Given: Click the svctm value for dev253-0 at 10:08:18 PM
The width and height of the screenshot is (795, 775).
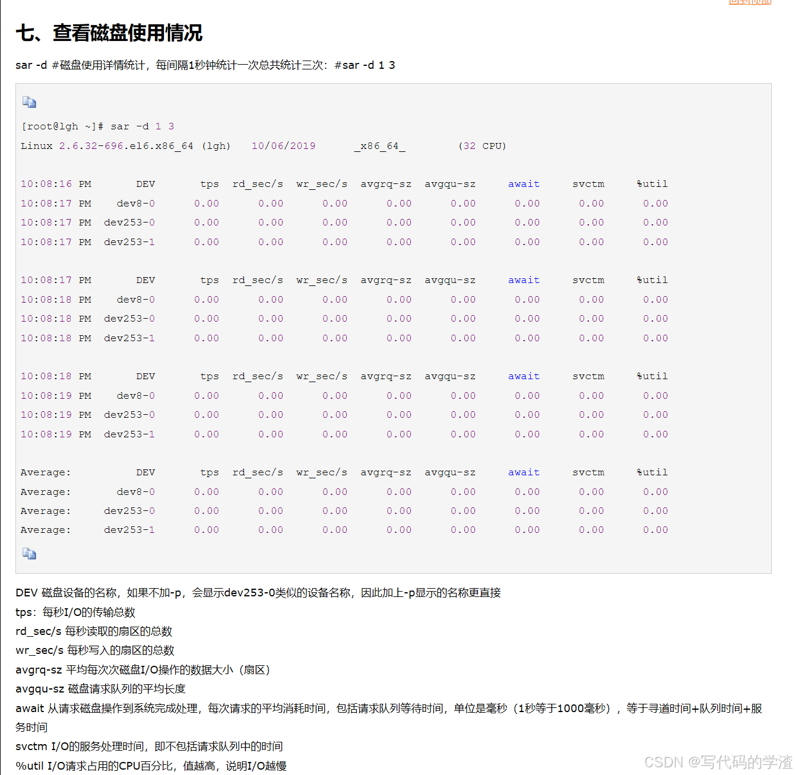Looking at the screenshot, I should coord(591,319).
